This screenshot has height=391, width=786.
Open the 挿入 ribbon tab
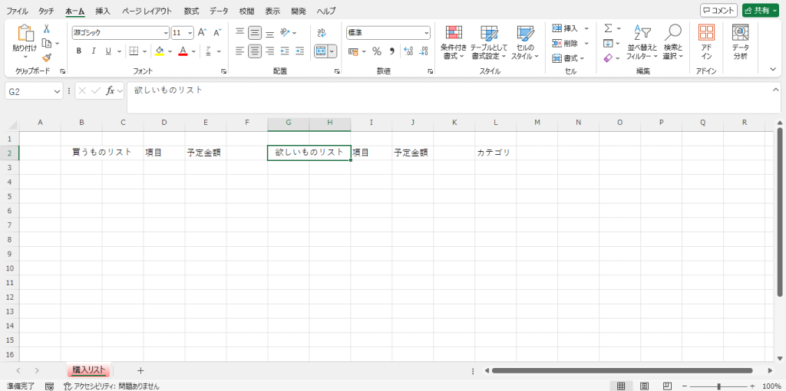click(x=103, y=11)
